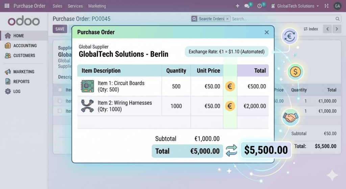Tick the first item row checkbox
The image size is (346, 189).
click(x=60, y=101)
